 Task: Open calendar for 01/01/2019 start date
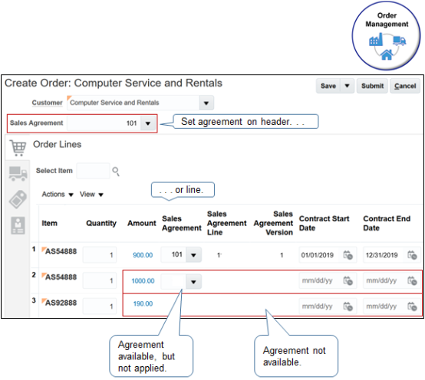pyautogui.click(x=348, y=255)
